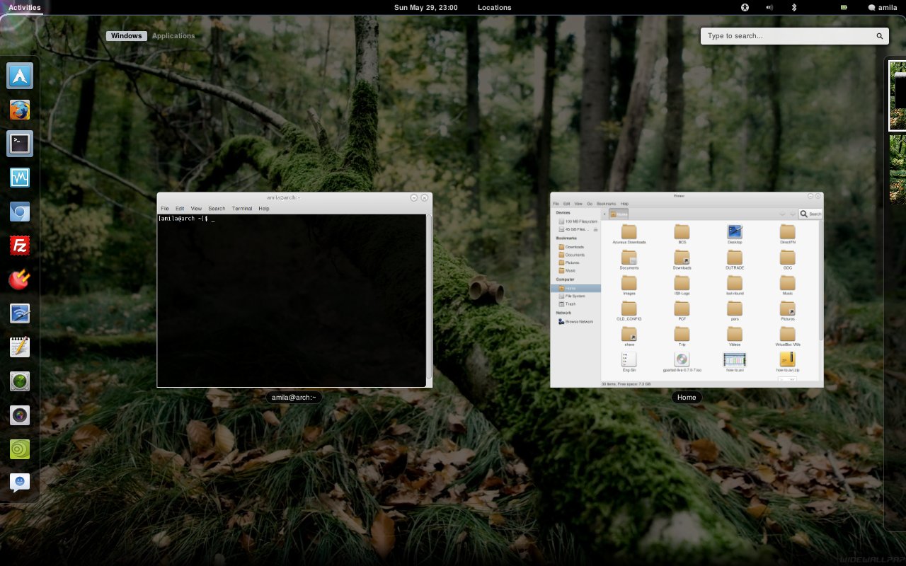
Task: Click the Activities button
Action: 24,7
